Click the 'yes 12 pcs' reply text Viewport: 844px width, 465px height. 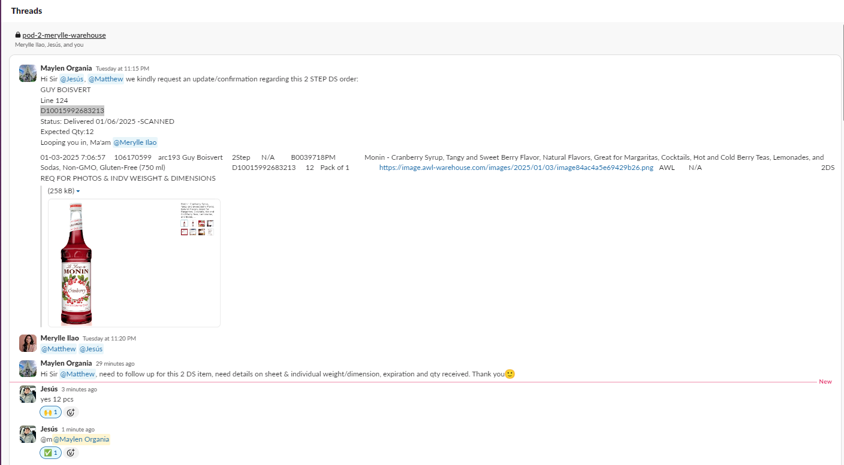(57, 399)
